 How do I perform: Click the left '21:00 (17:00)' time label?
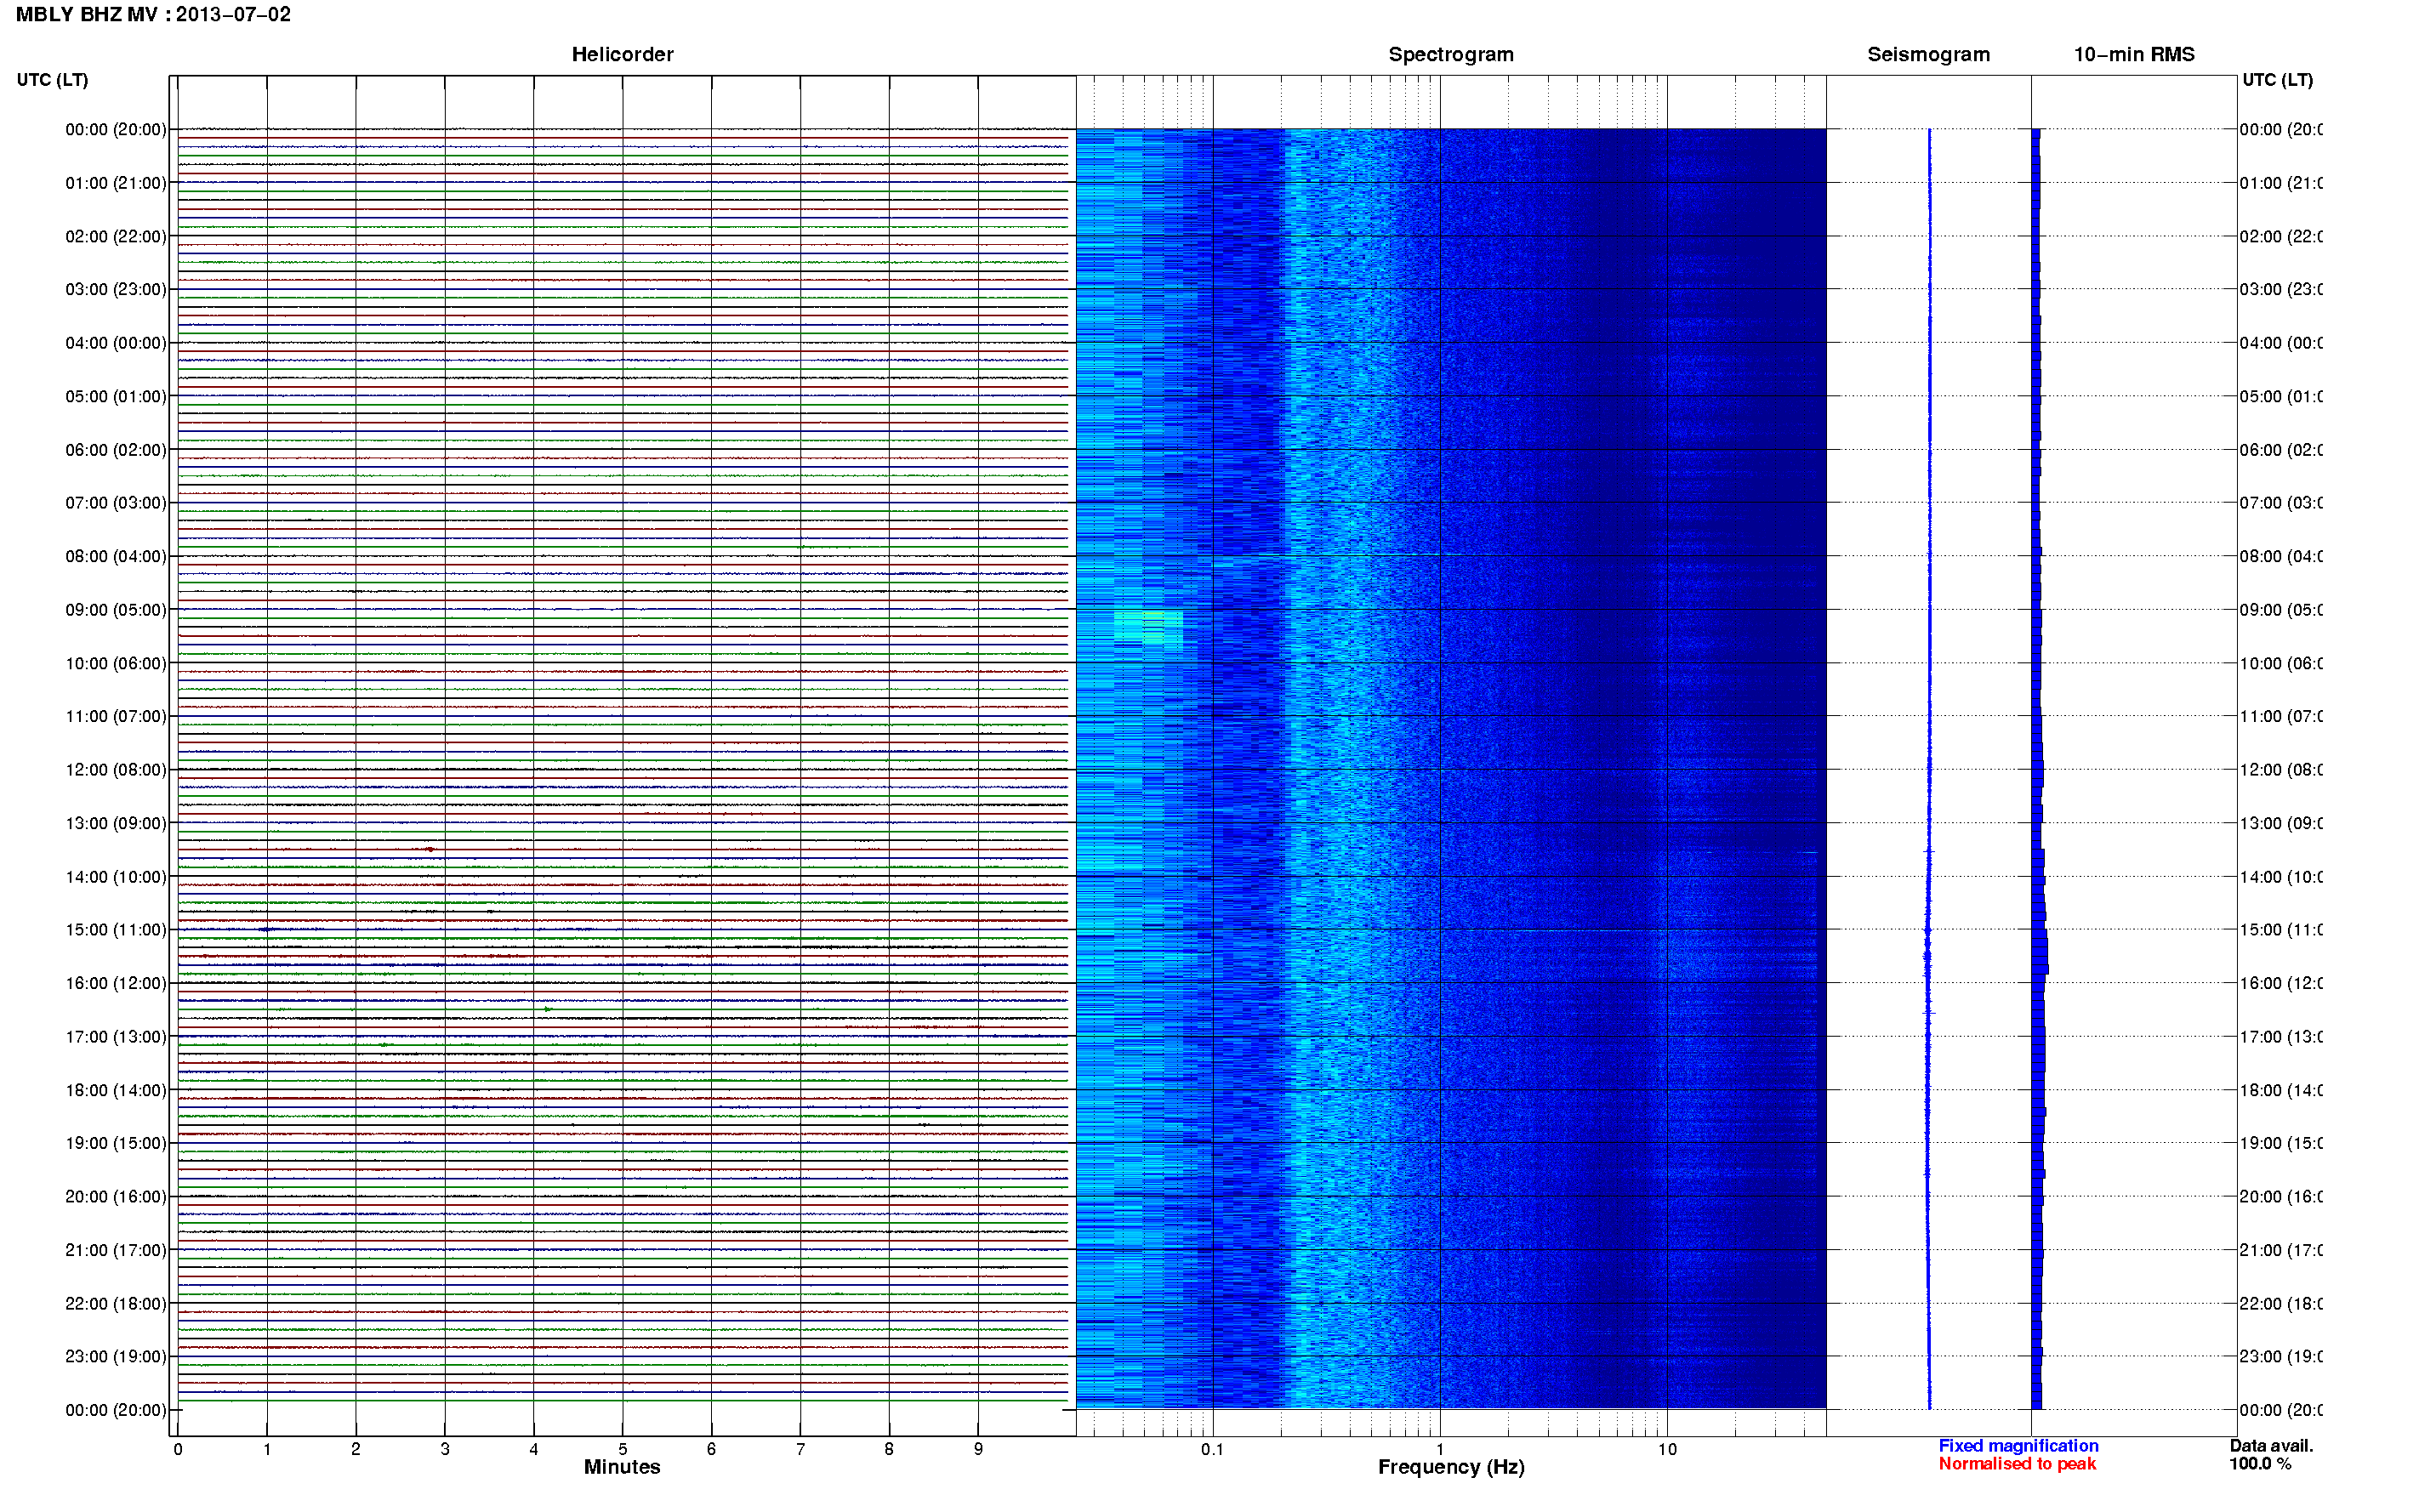coord(116,1250)
